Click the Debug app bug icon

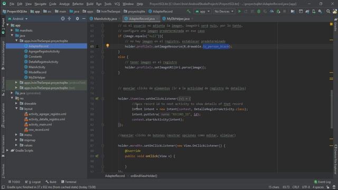point(259,11)
